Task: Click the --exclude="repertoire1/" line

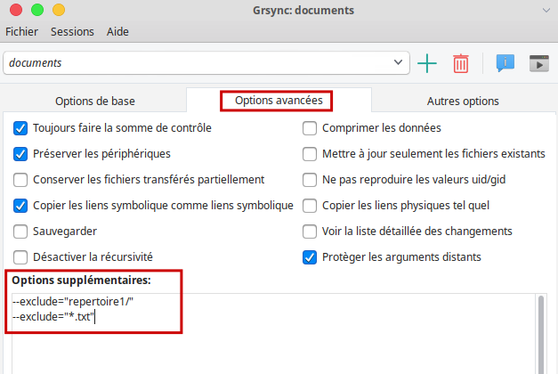Action: click(73, 302)
